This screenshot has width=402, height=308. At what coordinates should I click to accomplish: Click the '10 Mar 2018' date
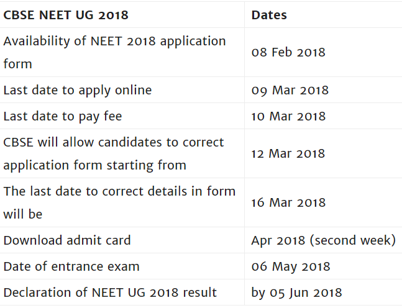290,116
